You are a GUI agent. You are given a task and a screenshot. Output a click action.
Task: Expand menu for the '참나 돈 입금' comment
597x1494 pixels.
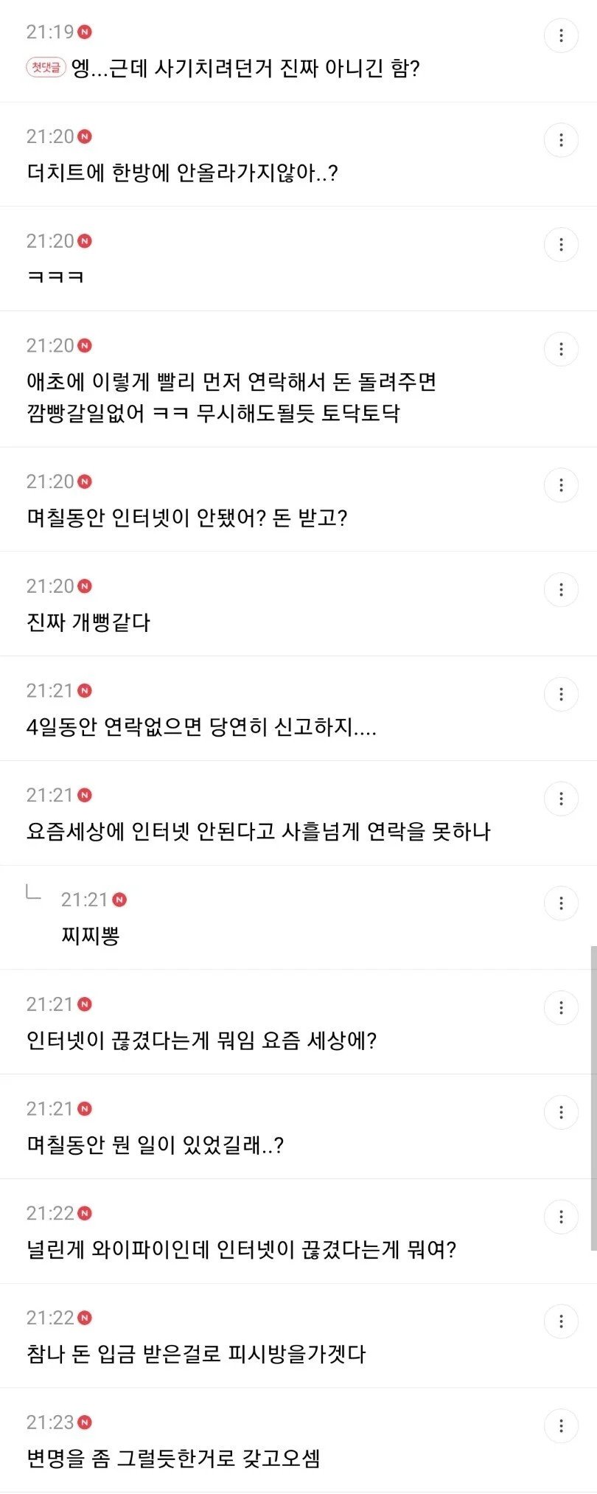(x=561, y=1321)
